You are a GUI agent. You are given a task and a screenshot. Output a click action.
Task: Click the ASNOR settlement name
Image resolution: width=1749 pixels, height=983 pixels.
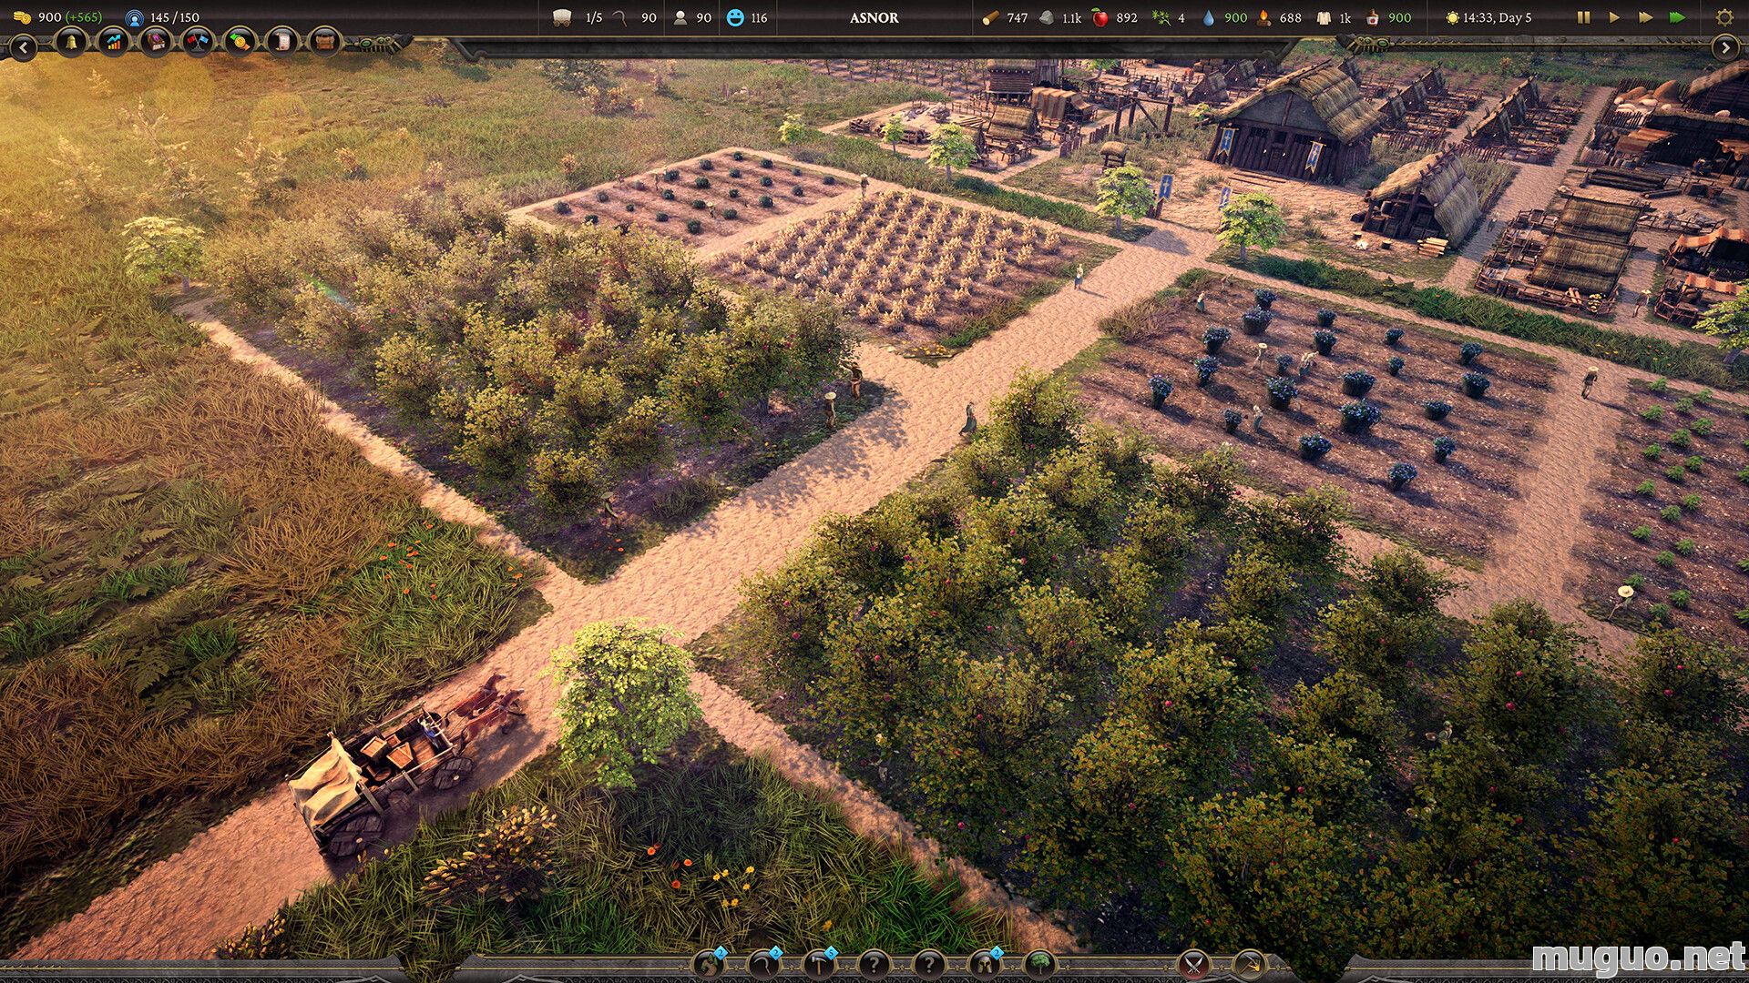click(874, 17)
